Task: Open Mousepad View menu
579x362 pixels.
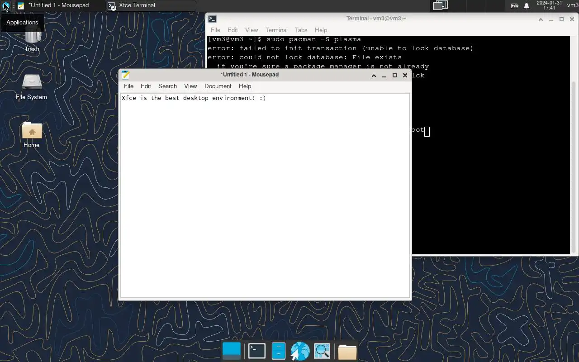Action: point(190,86)
